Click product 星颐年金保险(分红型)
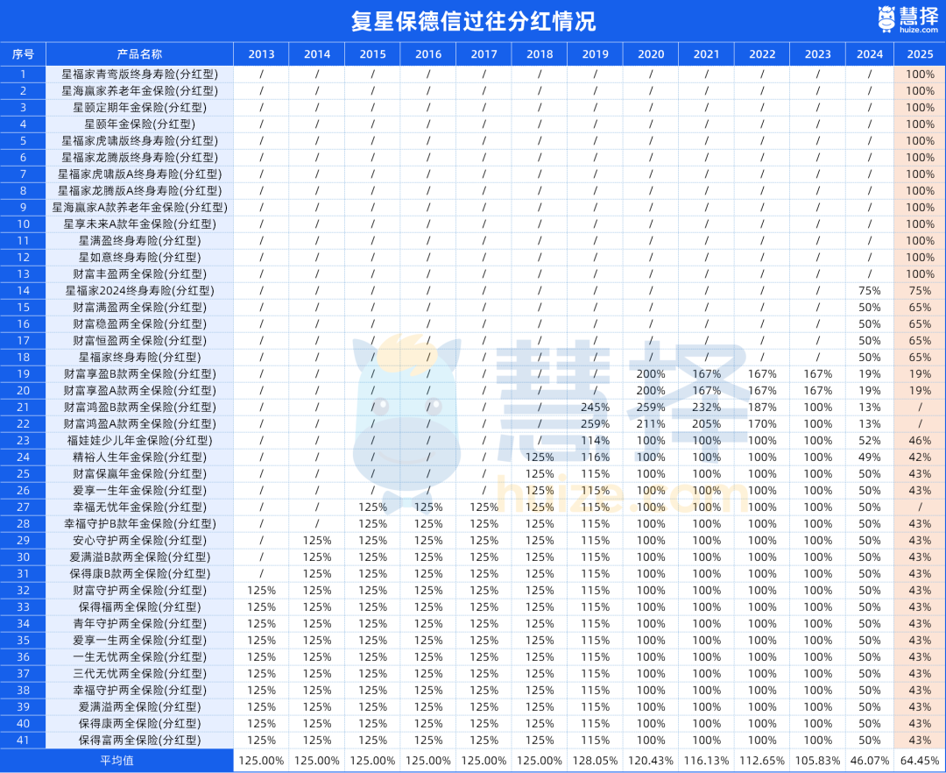Viewport: 946px width, 773px height. (139, 124)
